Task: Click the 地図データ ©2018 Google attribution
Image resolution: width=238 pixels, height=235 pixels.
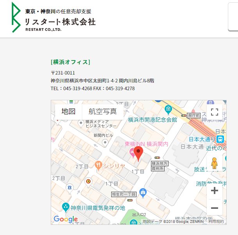Action: coord(173,221)
